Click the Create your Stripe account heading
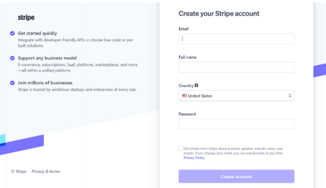 pos(219,14)
